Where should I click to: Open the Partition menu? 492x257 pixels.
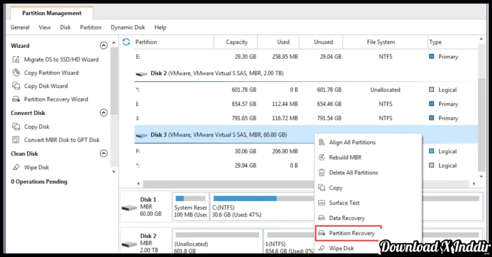[91, 27]
